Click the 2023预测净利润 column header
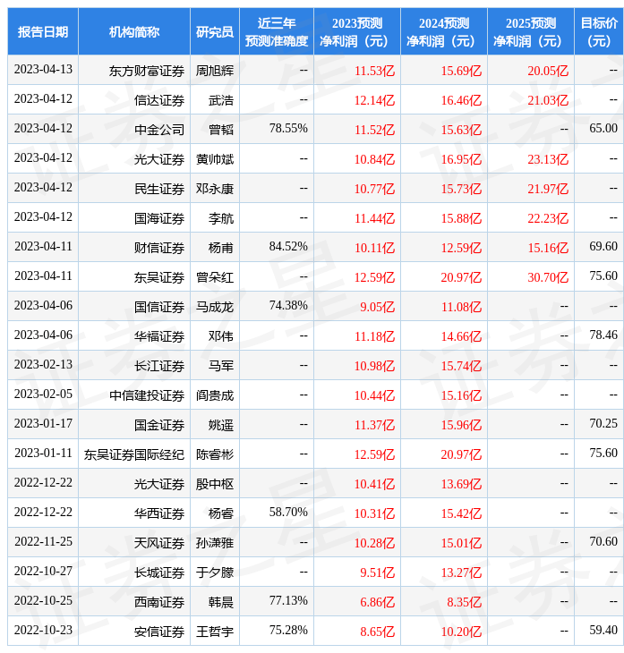The width and height of the screenshot is (624, 653). pyautogui.click(x=357, y=31)
